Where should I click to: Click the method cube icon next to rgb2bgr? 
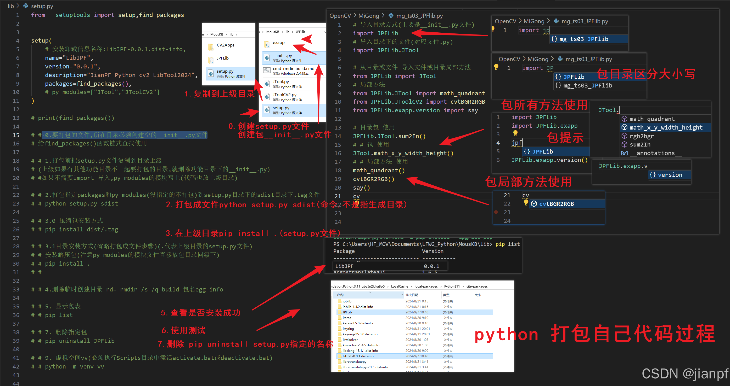(x=624, y=136)
